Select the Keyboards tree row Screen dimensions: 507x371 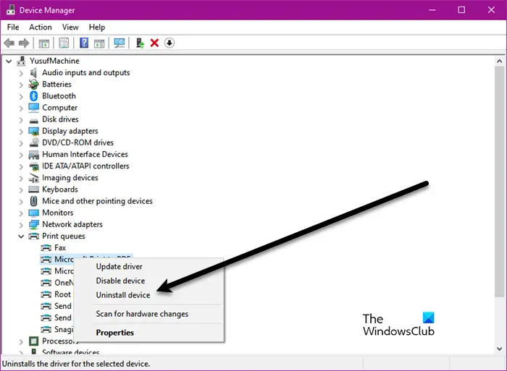point(60,189)
